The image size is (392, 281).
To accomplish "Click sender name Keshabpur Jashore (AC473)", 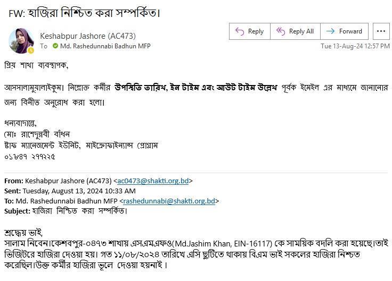I will click(88, 36).
